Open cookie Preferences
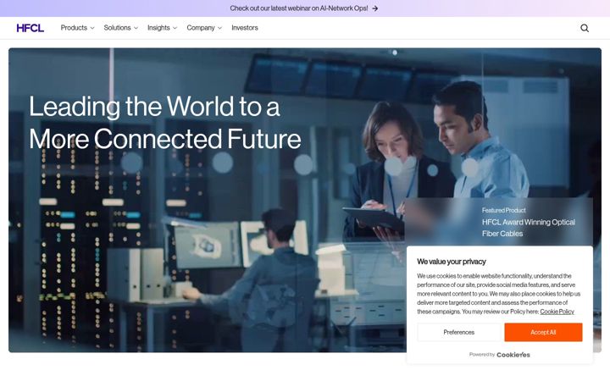Image resolution: width=610 pixels, height=381 pixels. tap(458, 332)
